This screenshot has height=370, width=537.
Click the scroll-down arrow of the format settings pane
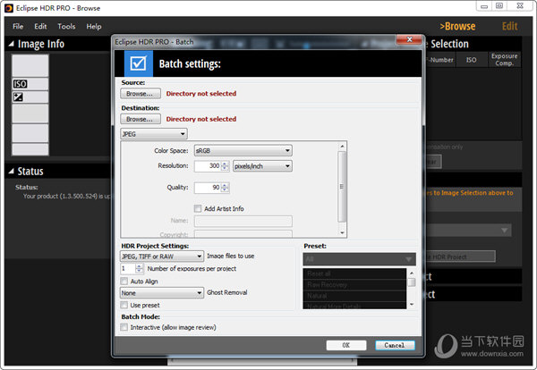(x=342, y=233)
